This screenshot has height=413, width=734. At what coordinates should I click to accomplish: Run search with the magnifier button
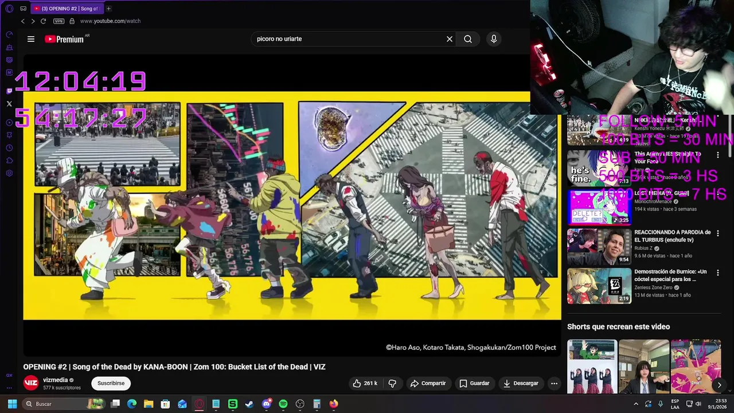(x=468, y=39)
